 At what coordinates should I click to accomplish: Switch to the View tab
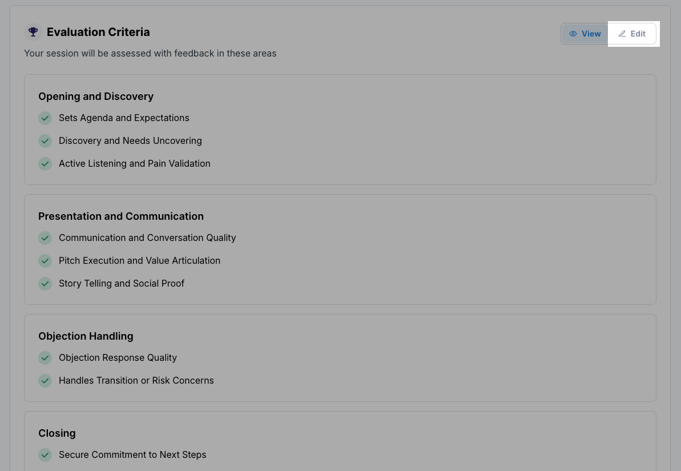click(585, 34)
